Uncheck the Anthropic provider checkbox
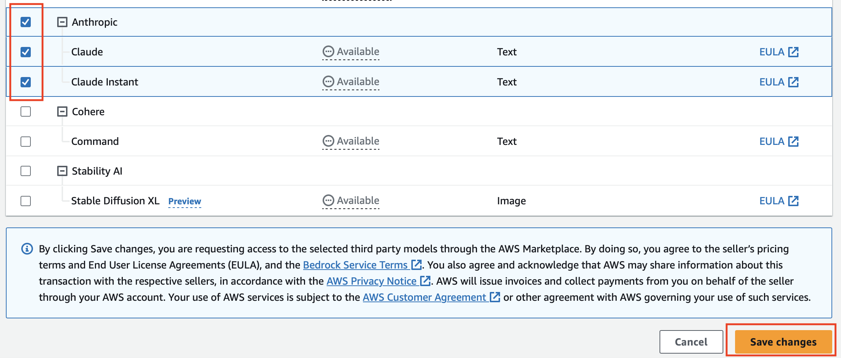 tap(26, 22)
